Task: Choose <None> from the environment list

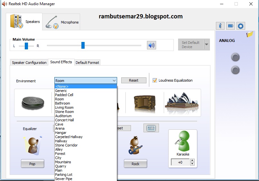Action: (x=86, y=86)
